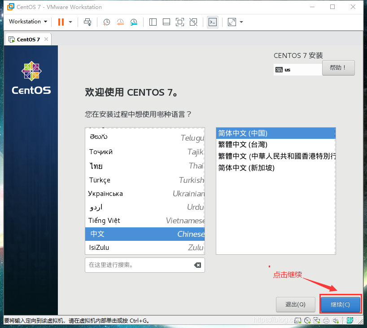This screenshot has width=367, height=328.
Task: Take a snapshot of the VM
Action: (x=106, y=22)
